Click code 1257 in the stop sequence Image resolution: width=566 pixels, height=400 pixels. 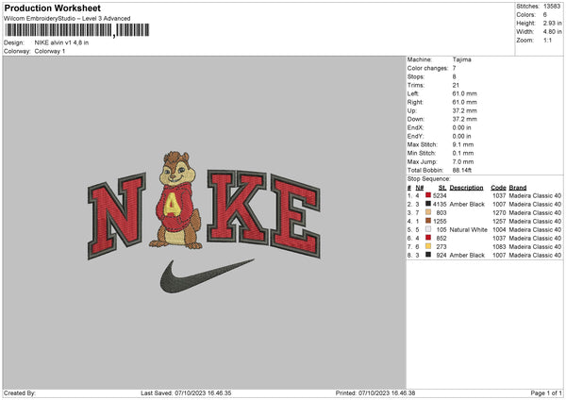click(499, 222)
